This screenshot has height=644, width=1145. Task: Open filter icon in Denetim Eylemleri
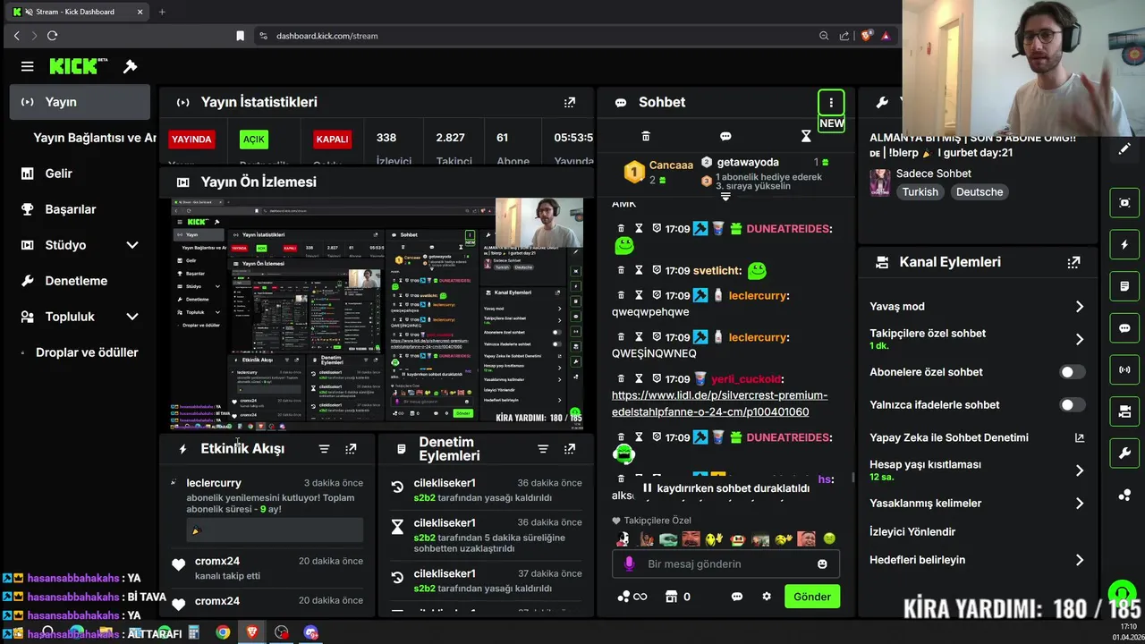tap(543, 449)
